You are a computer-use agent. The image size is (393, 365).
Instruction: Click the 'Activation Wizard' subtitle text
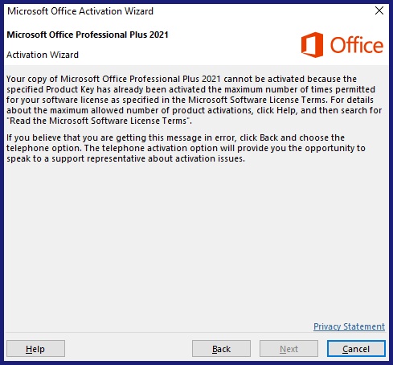point(43,55)
